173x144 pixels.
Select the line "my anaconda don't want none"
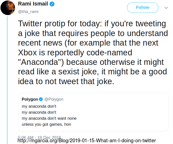[x=49, y=118]
